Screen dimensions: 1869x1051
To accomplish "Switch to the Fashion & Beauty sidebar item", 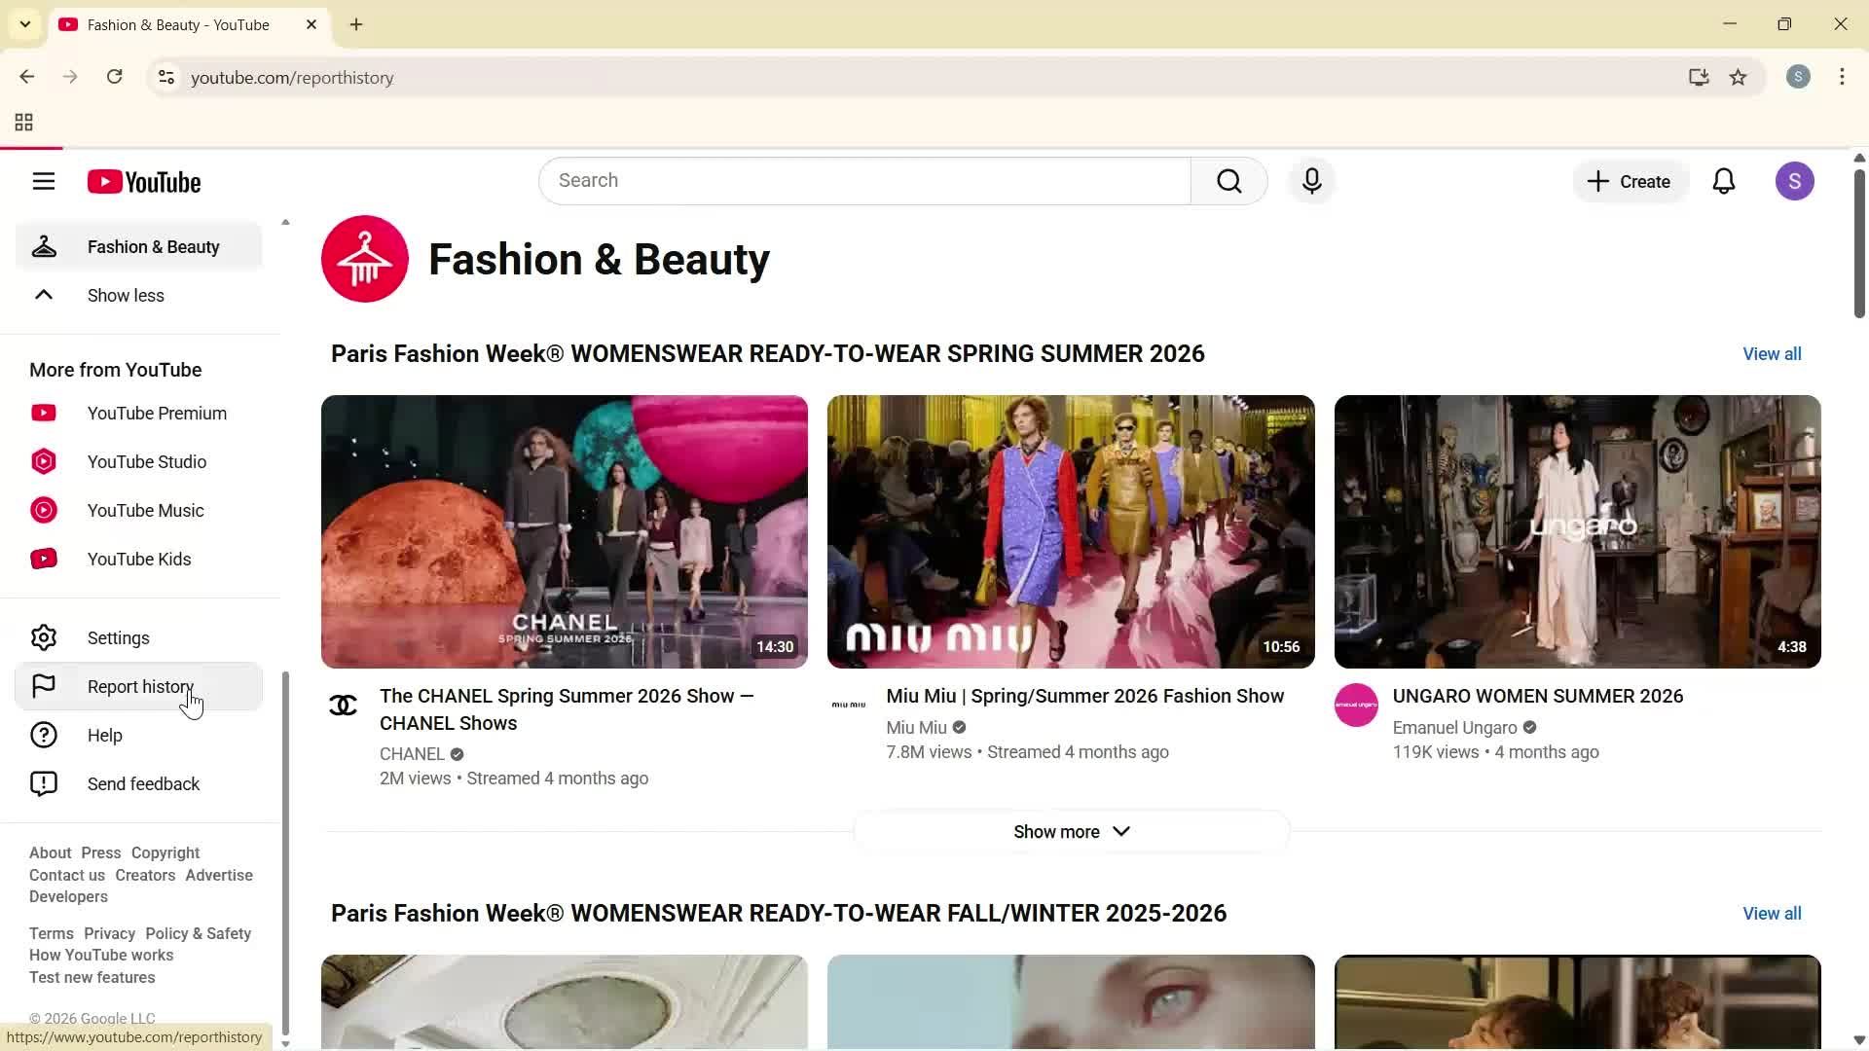I will 153,246.
